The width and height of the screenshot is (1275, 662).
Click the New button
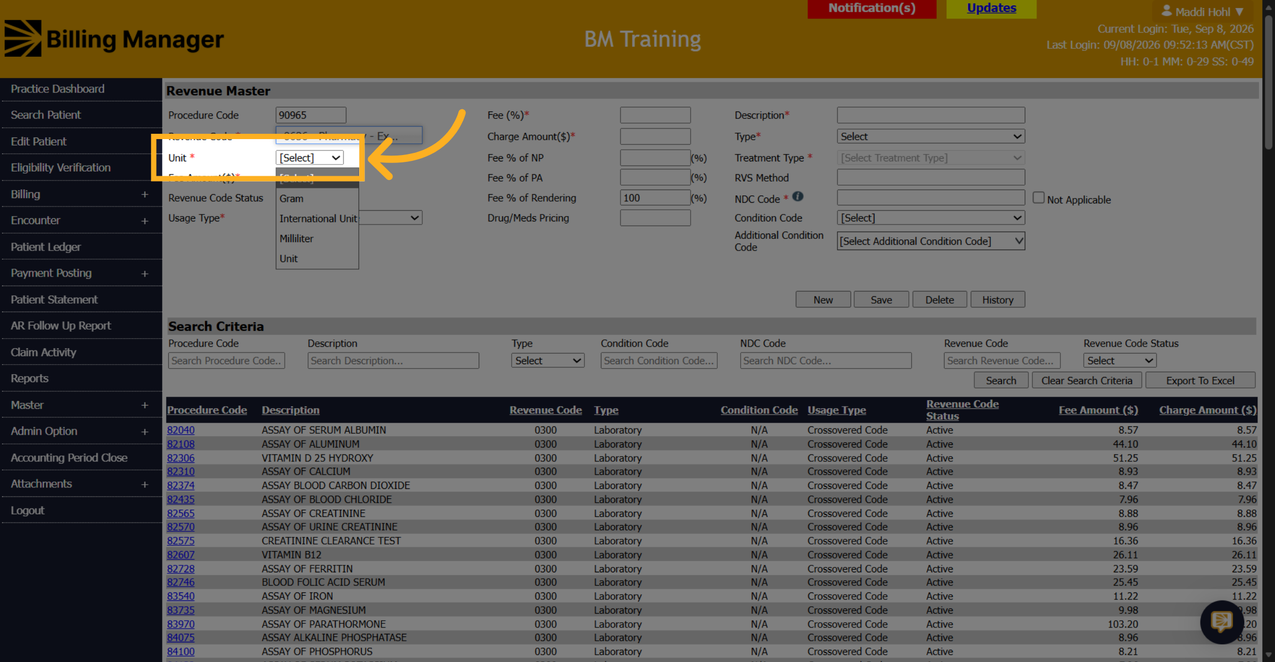[823, 300]
